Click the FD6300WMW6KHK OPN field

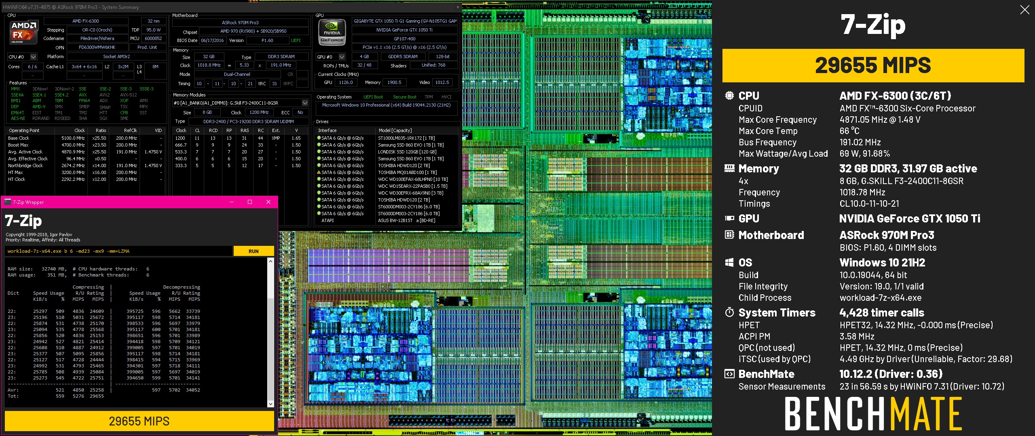coord(97,47)
